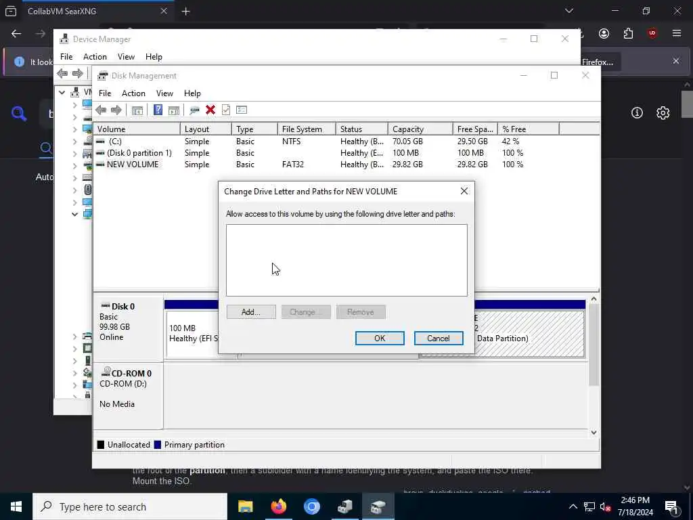Click the muted volume icon in the tray

[x=606, y=506]
